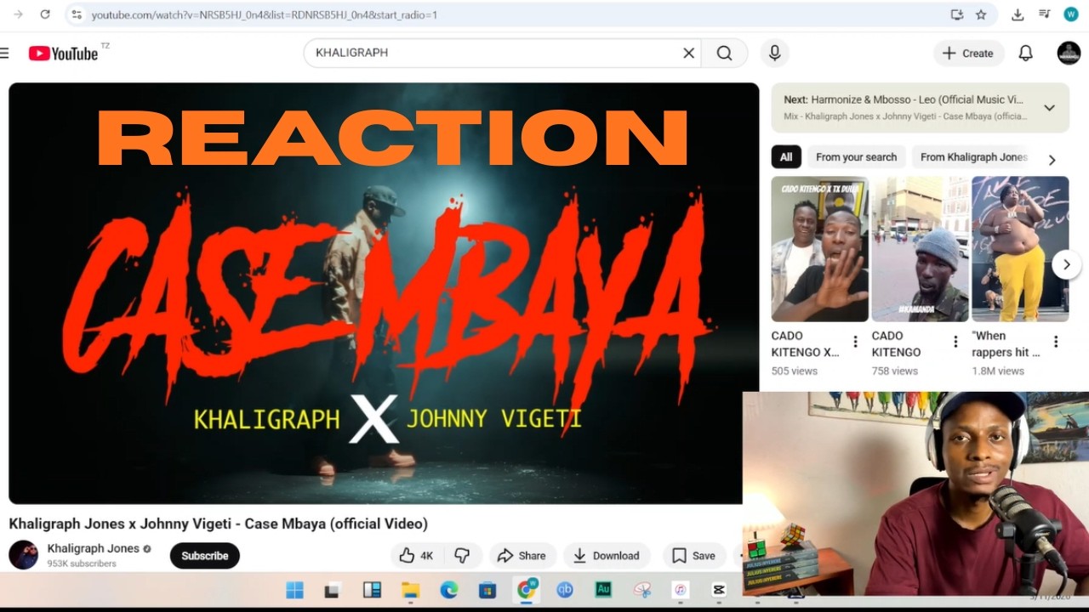Open Widgets panel icon on the taskbar
Screen dimensions: 1089x612
(372, 589)
